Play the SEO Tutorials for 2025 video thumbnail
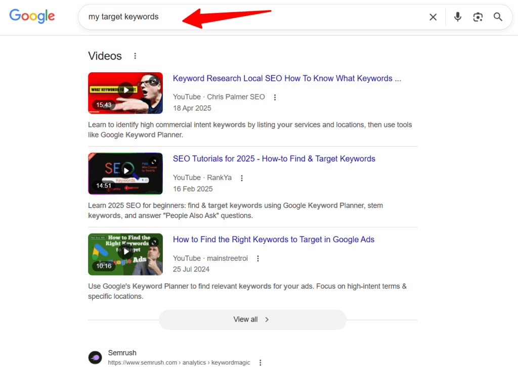 click(125, 173)
